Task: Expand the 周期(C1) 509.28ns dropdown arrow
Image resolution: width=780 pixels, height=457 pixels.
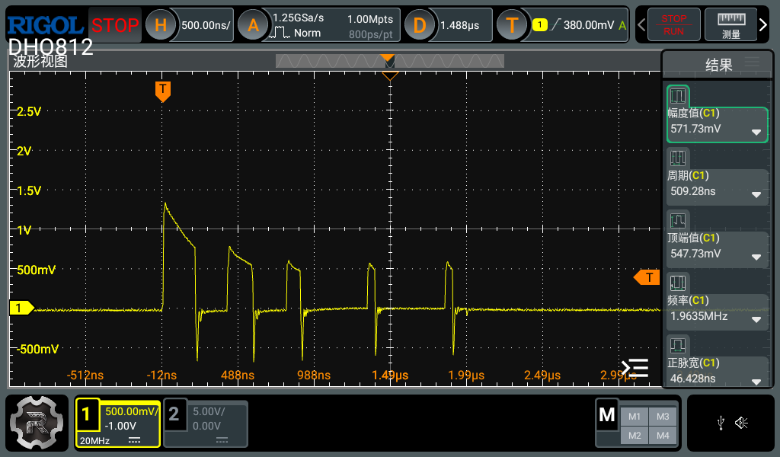Action: coord(756,194)
